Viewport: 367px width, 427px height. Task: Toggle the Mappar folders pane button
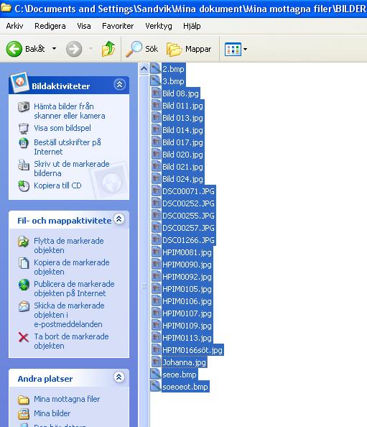(189, 49)
